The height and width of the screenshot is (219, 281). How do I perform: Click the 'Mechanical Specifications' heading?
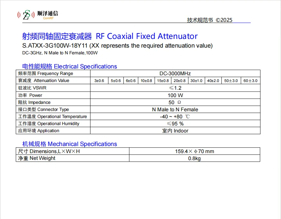coord(70,144)
